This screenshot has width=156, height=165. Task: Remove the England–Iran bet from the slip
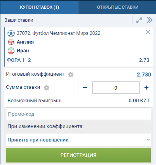click(x=148, y=32)
